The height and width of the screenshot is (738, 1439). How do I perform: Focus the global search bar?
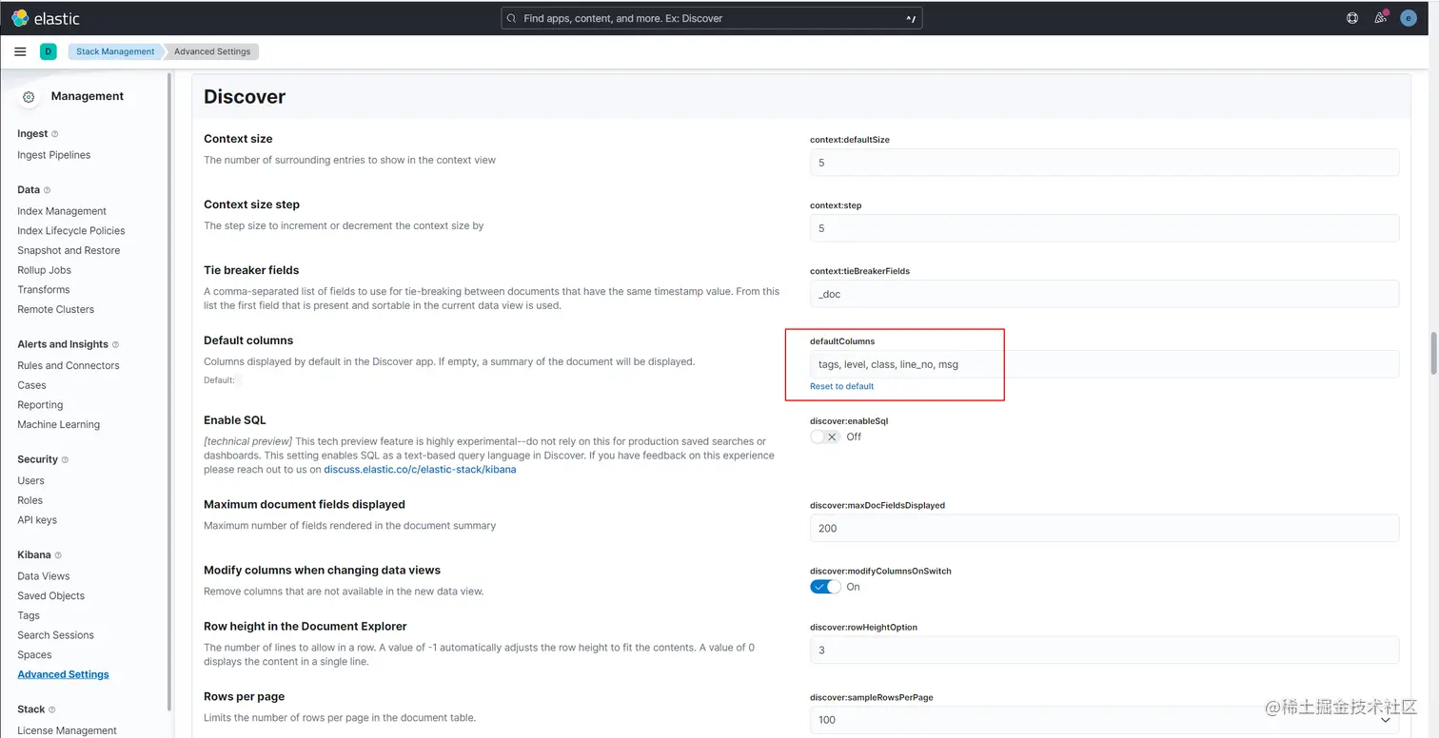pyautogui.click(x=712, y=18)
